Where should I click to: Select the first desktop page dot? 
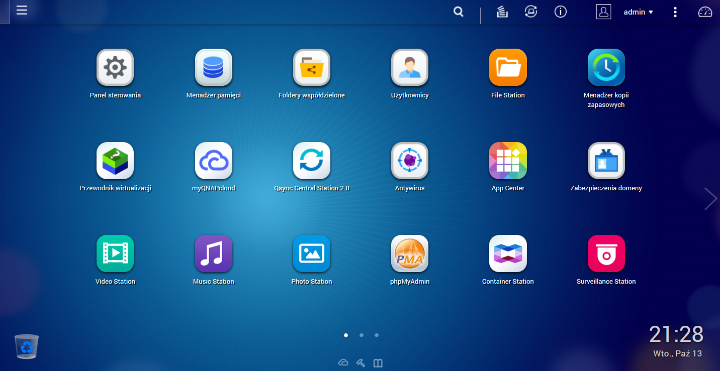tap(346, 335)
